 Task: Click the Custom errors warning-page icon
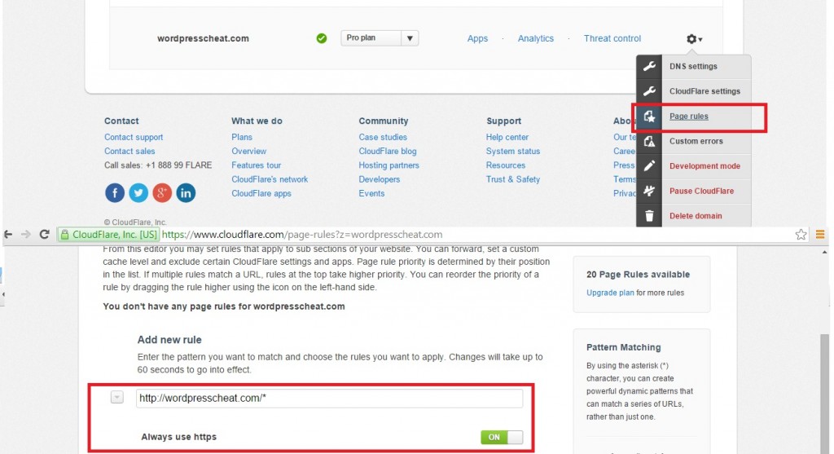(x=649, y=142)
